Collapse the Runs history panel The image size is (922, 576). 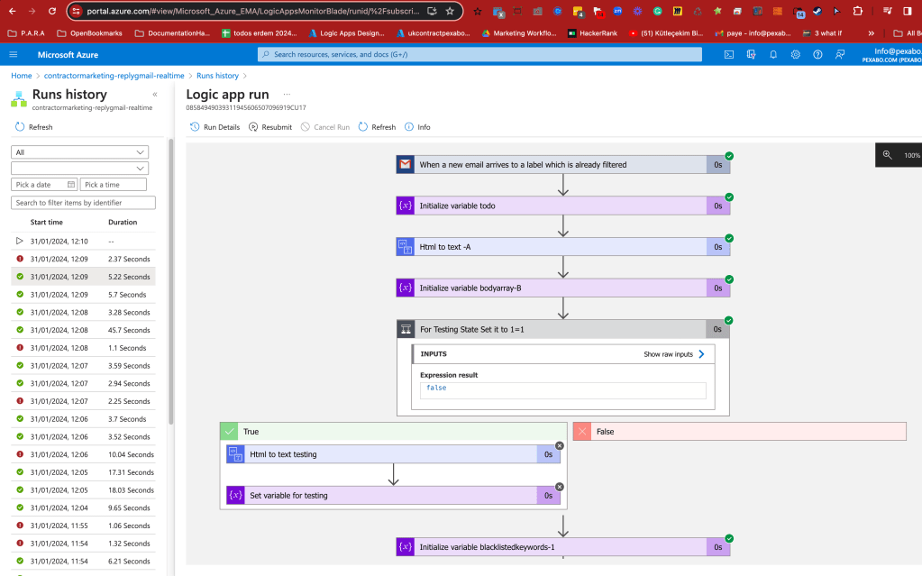(x=155, y=94)
